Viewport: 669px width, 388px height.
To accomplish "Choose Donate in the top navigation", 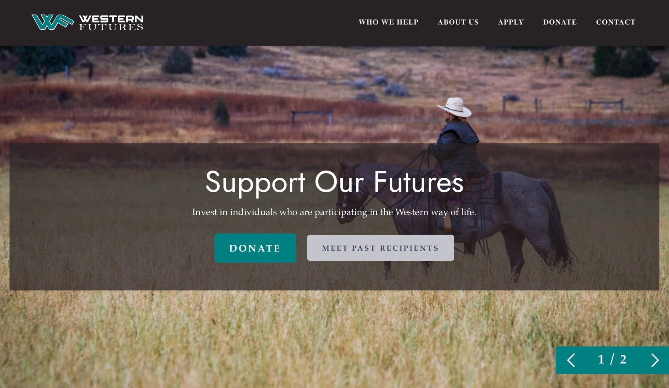I will coord(560,22).
